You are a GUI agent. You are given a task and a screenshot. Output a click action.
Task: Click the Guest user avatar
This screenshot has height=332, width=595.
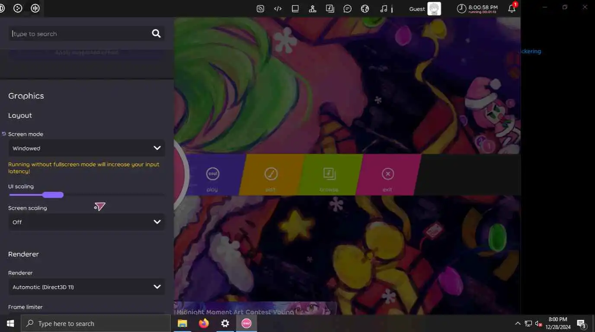[x=434, y=9]
